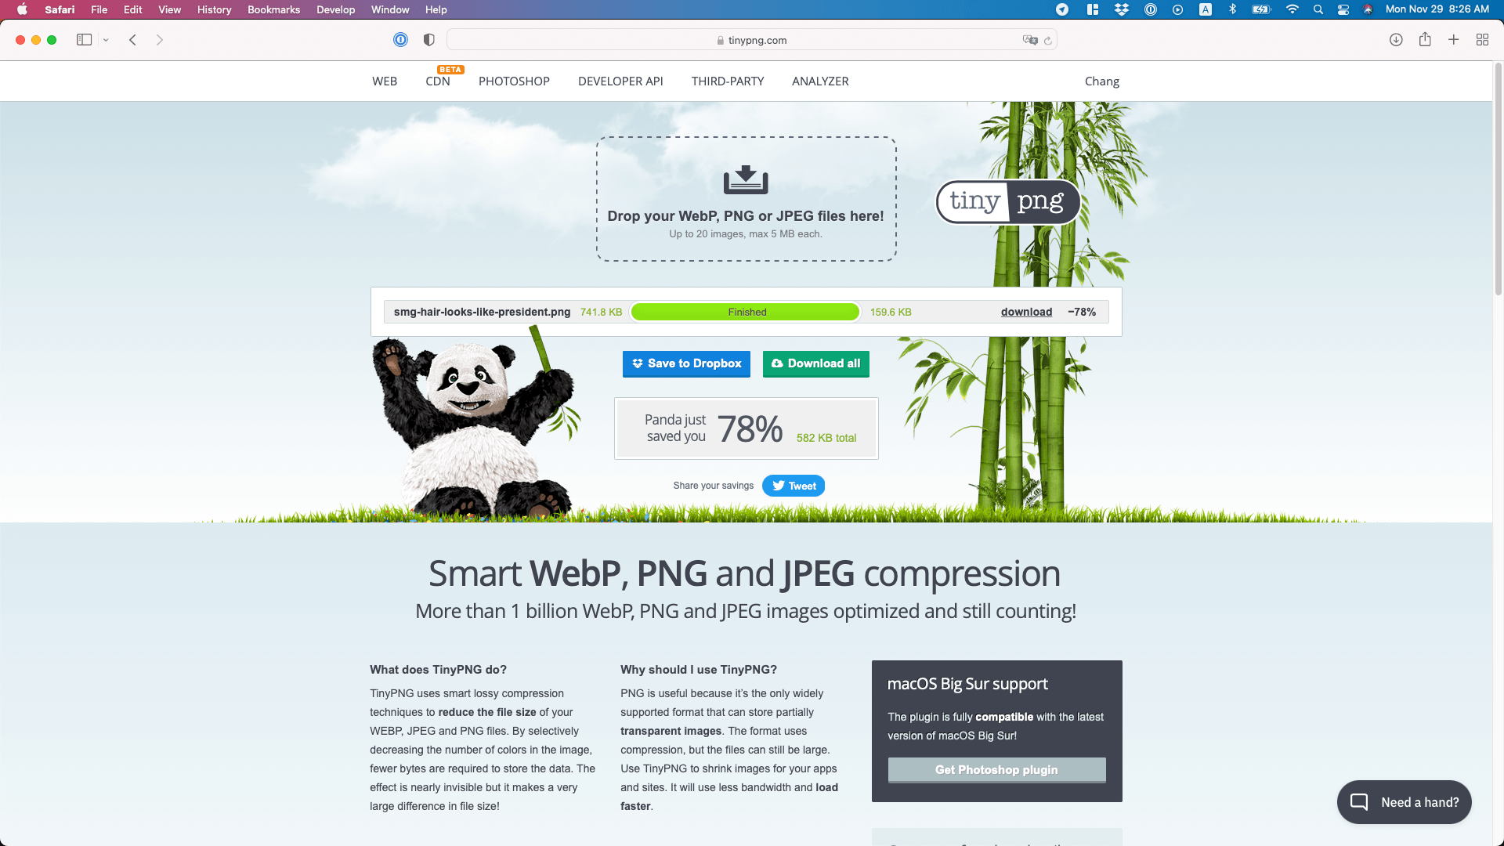Click the CDN BETA menu item
This screenshot has width=1504, height=846.
pyautogui.click(x=437, y=81)
